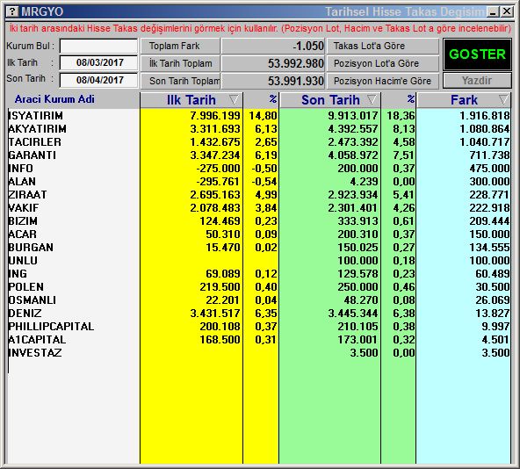The width and height of the screenshot is (520, 469).
Task: Click the Yazdir print button
Action: (477, 81)
